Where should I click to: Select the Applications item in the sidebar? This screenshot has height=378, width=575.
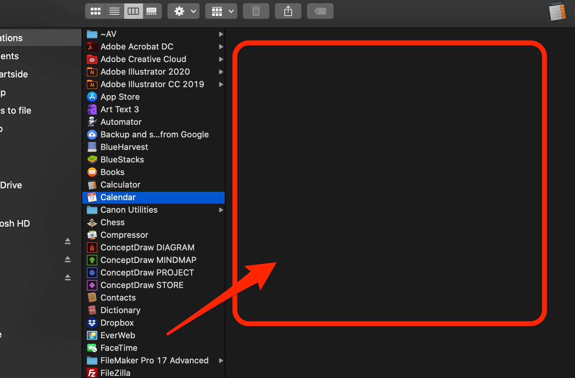[x=41, y=38]
